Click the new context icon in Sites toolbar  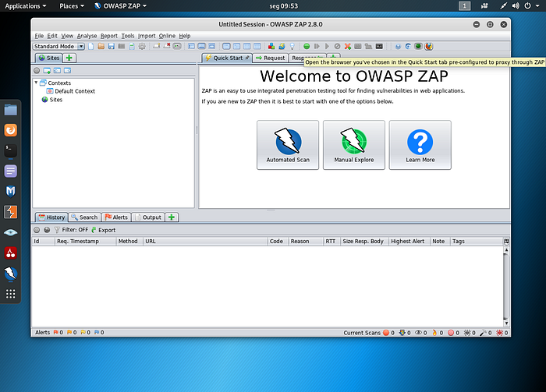47,71
